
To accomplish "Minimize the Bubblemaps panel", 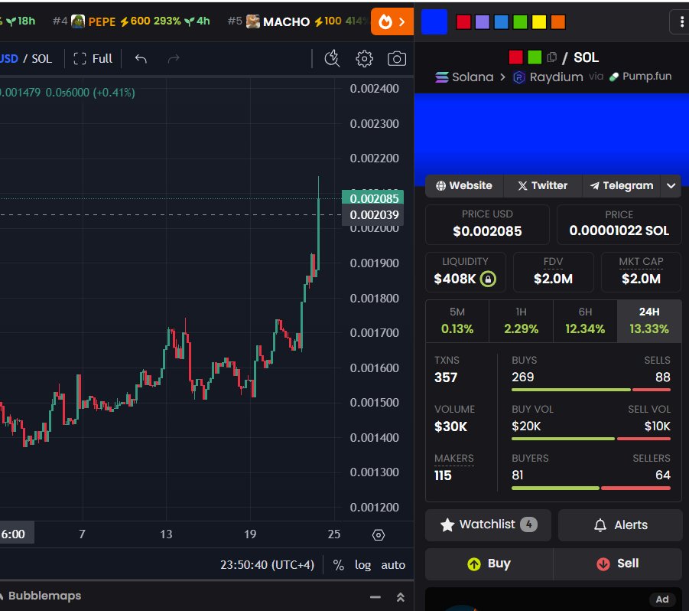I will [x=375, y=597].
